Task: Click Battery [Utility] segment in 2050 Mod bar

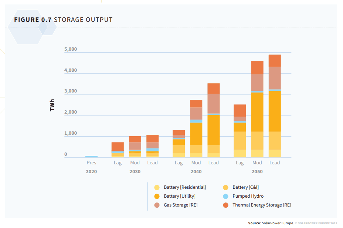Action: point(257,112)
